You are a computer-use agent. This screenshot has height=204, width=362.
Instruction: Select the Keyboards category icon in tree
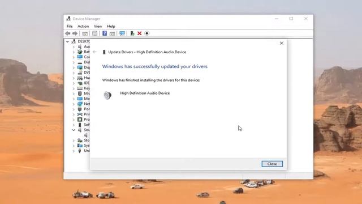[80, 88]
